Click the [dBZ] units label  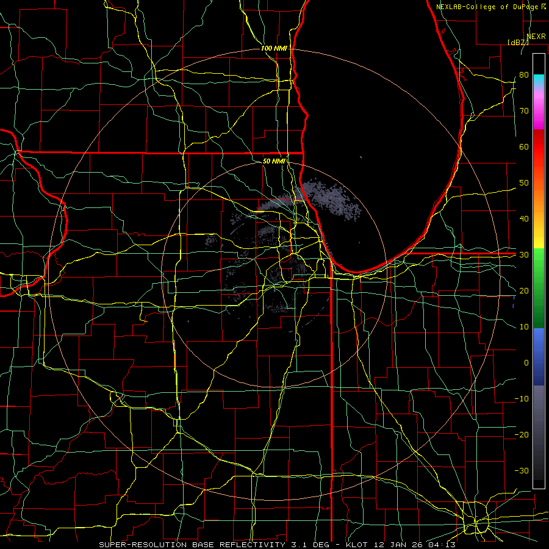[x=518, y=42]
